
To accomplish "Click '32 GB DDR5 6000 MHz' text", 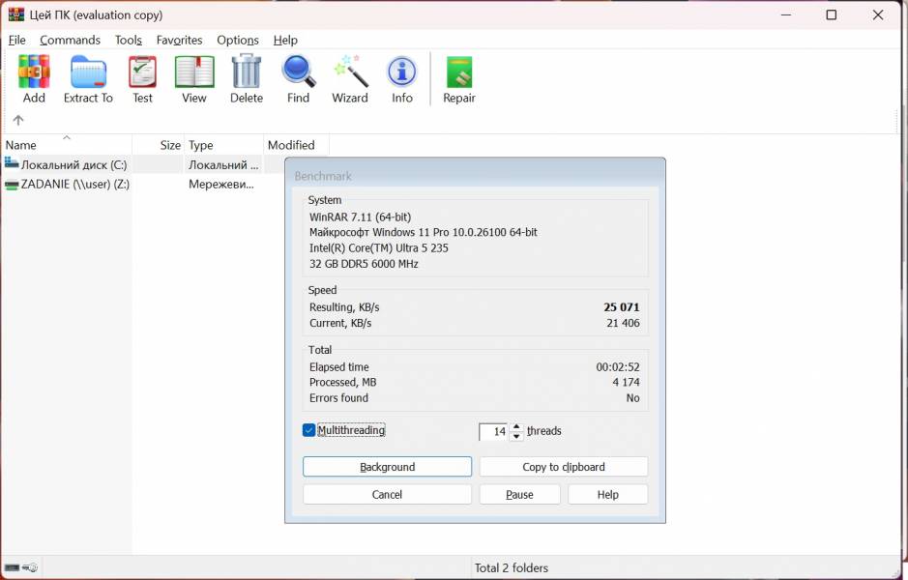I will 363,263.
